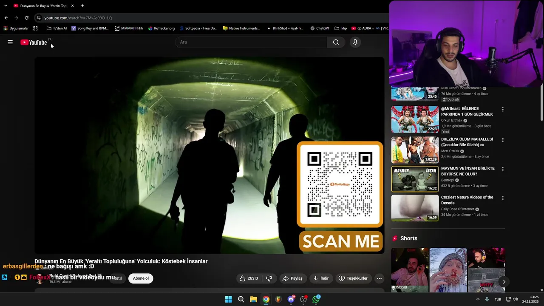Switch to Chrome on the taskbar
This screenshot has height=306, width=544.
266,299
